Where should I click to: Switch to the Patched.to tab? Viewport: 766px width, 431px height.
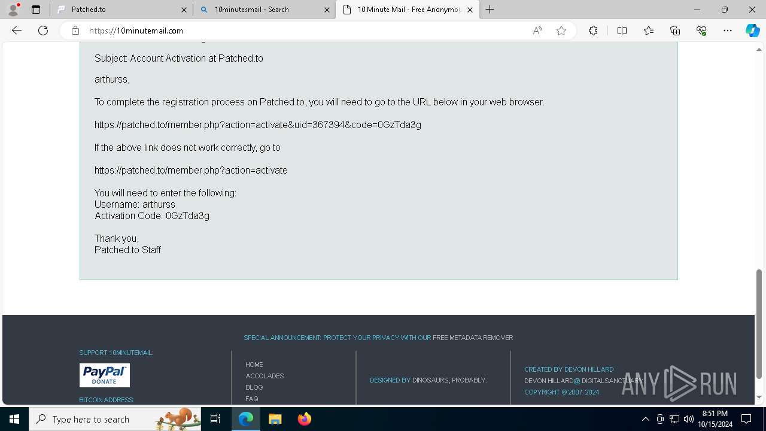click(121, 10)
